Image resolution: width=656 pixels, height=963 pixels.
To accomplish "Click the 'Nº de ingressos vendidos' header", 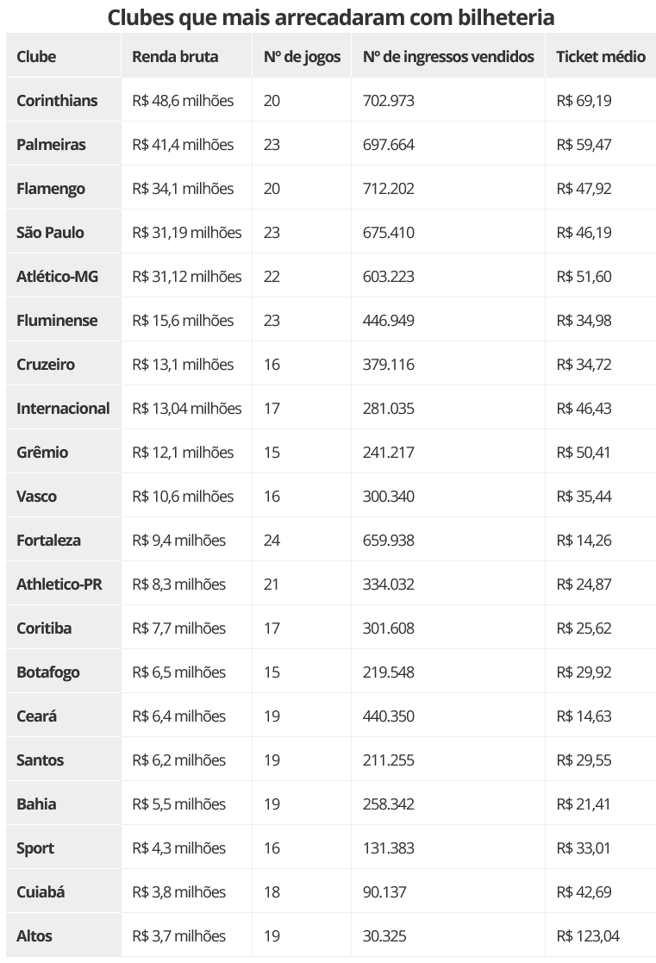I will [x=448, y=57].
